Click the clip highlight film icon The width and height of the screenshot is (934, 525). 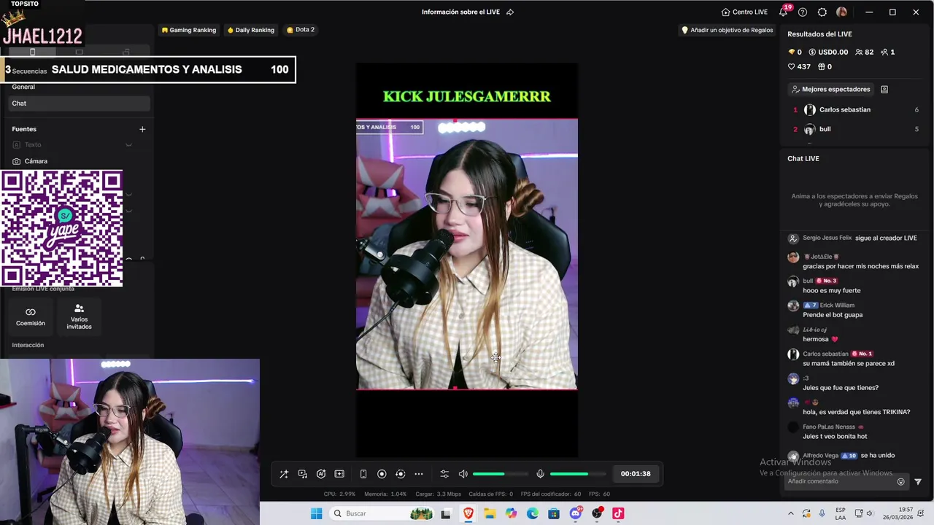tap(339, 474)
